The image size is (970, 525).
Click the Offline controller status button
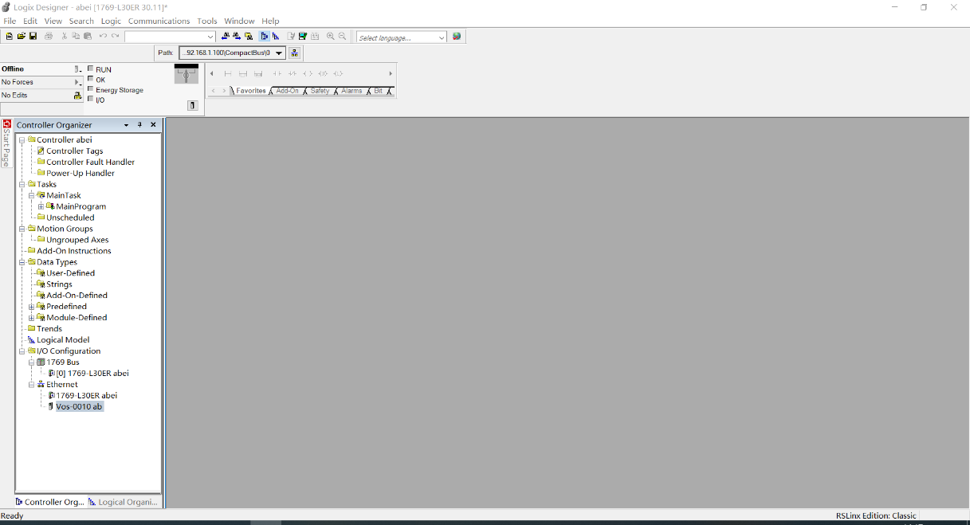(x=41, y=69)
